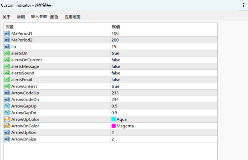
Task: Select the alertsMessage variable name
Action: point(25,66)
